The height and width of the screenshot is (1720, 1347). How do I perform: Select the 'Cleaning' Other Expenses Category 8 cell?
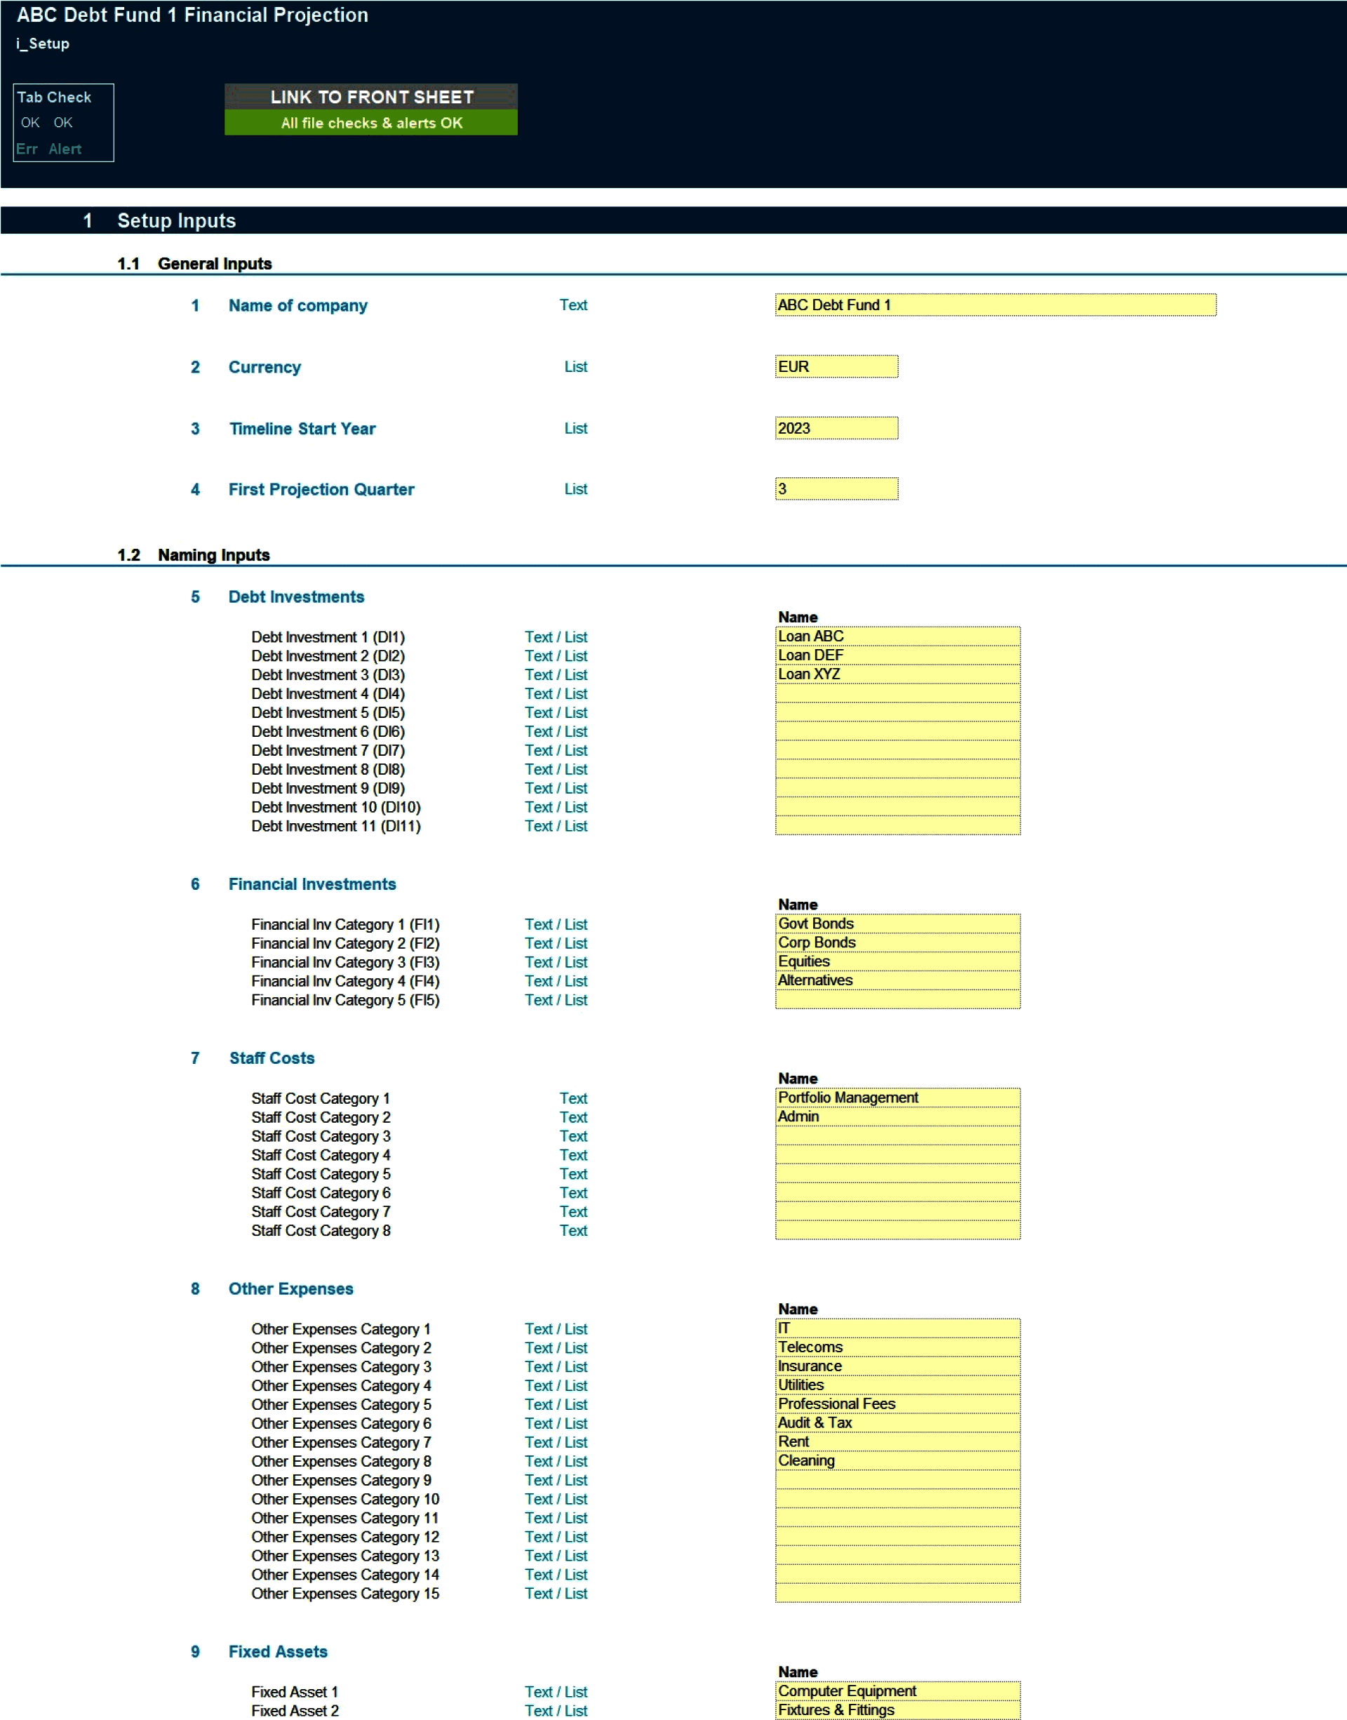[897, 1460]
